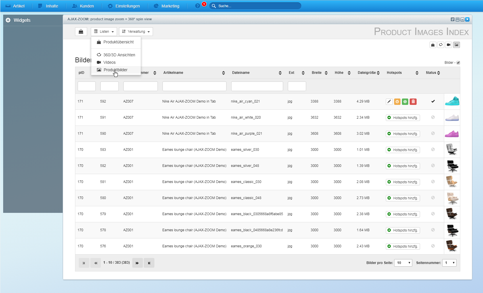Go to next page of image list
483x293 pixels.
[x=137, y=263]
